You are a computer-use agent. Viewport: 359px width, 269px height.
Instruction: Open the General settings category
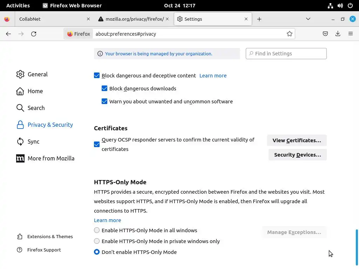pyautogui.click(x=38, y=74)
